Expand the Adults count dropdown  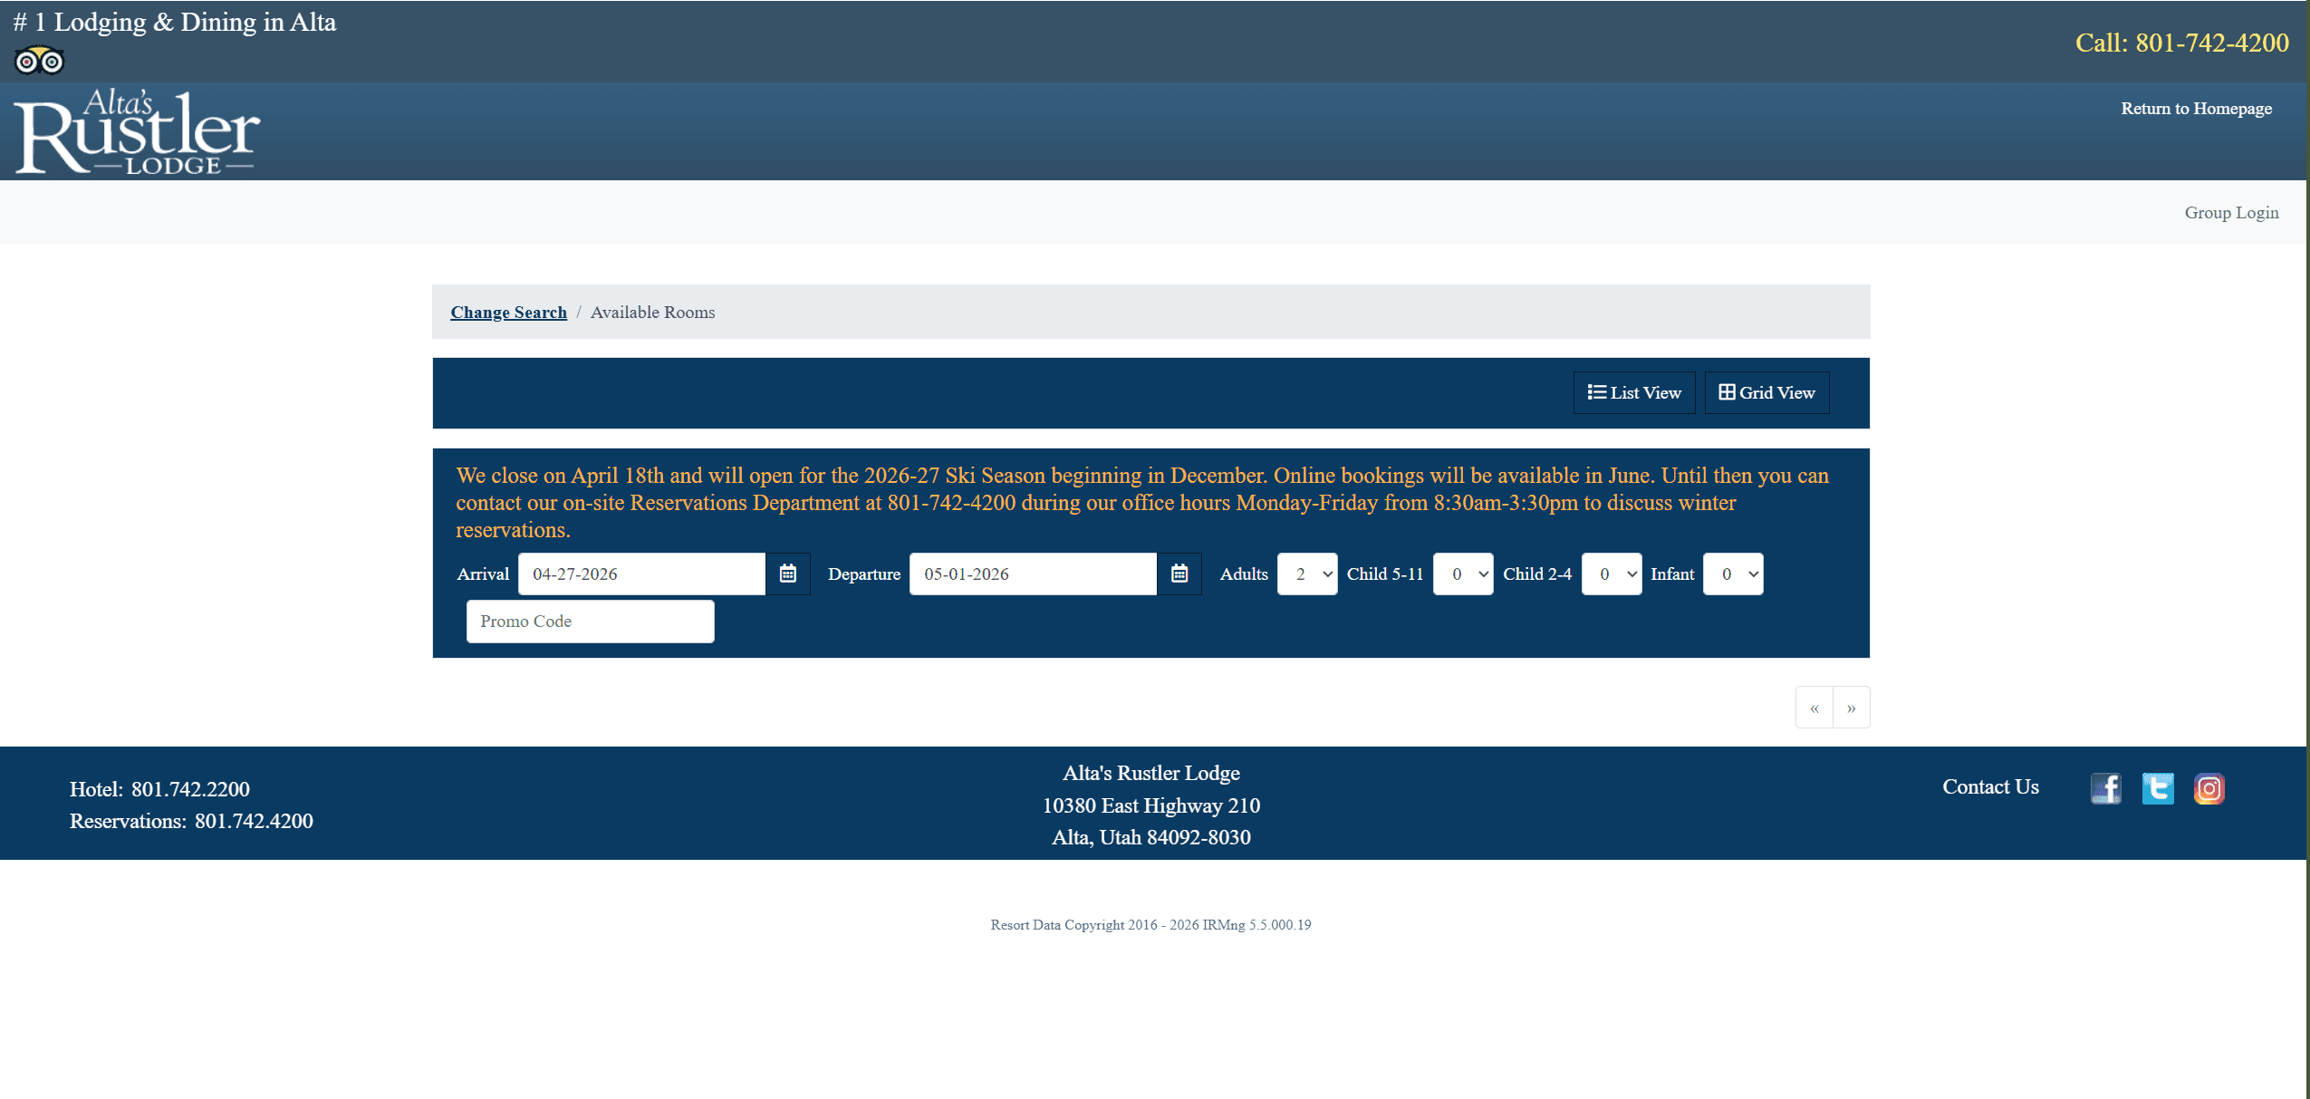click(1306, 574)
